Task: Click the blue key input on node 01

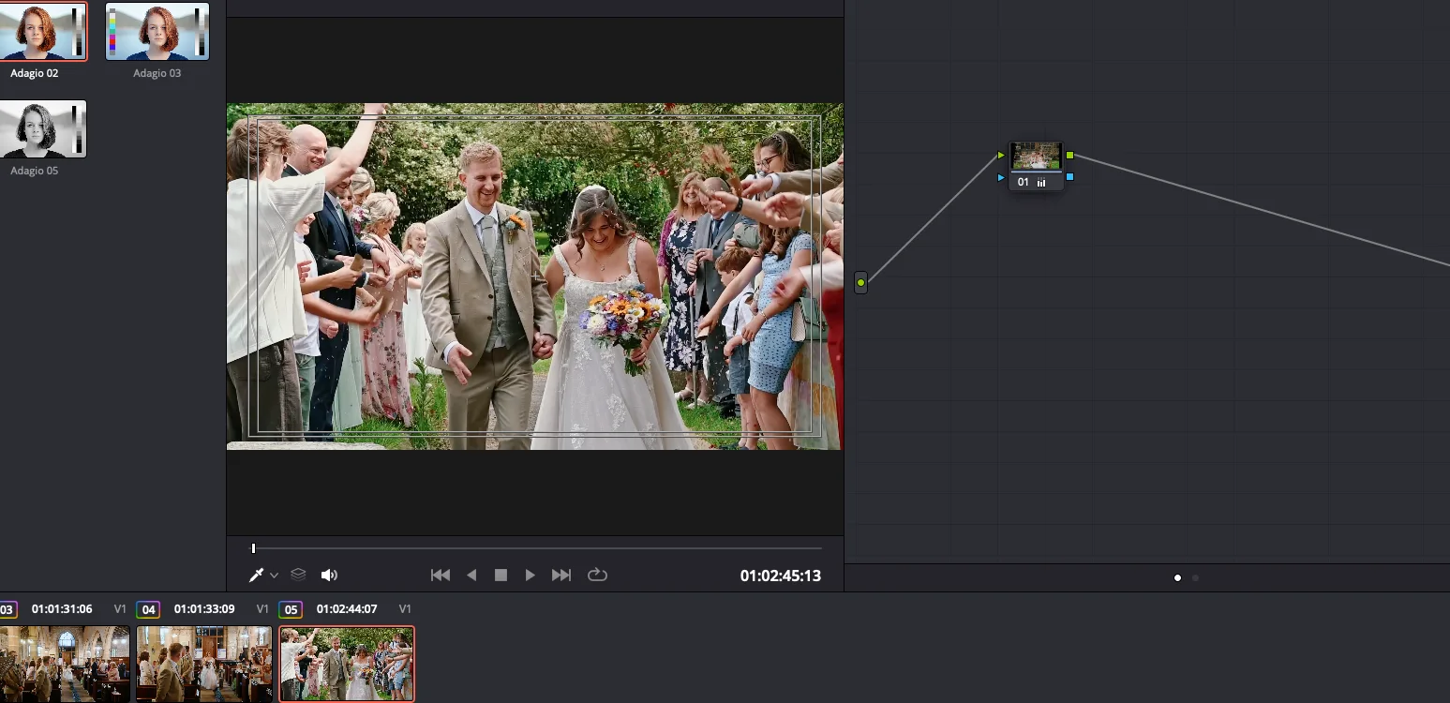Action: (1001, 177)
